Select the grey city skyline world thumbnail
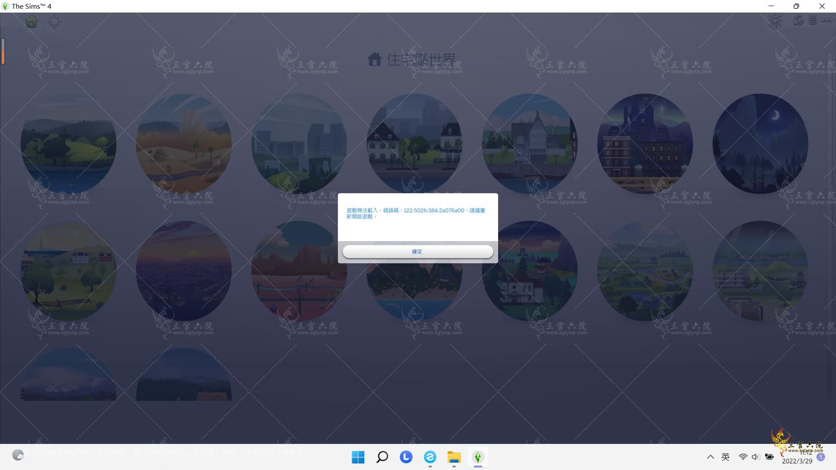 [299, 143]
